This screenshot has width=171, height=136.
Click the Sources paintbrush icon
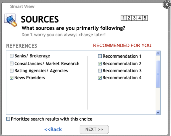(11, 20)
